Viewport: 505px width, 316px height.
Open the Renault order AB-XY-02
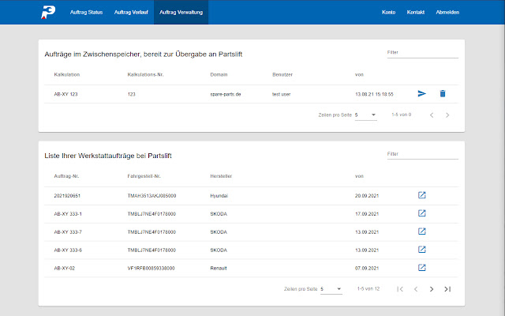pyautogui.click(x=422, y=268)
